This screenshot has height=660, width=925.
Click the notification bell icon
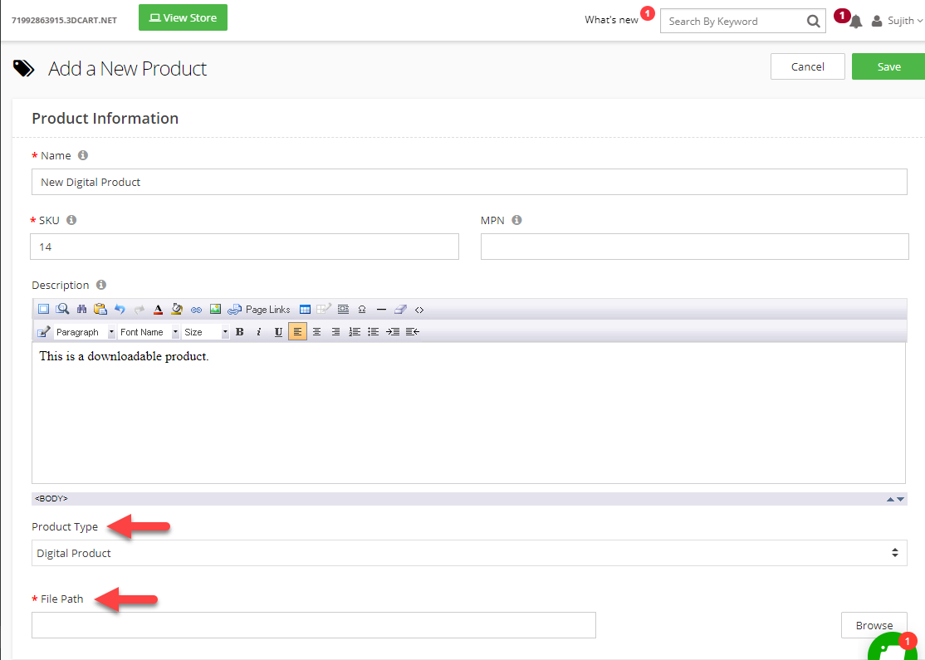tap(856, 22)
